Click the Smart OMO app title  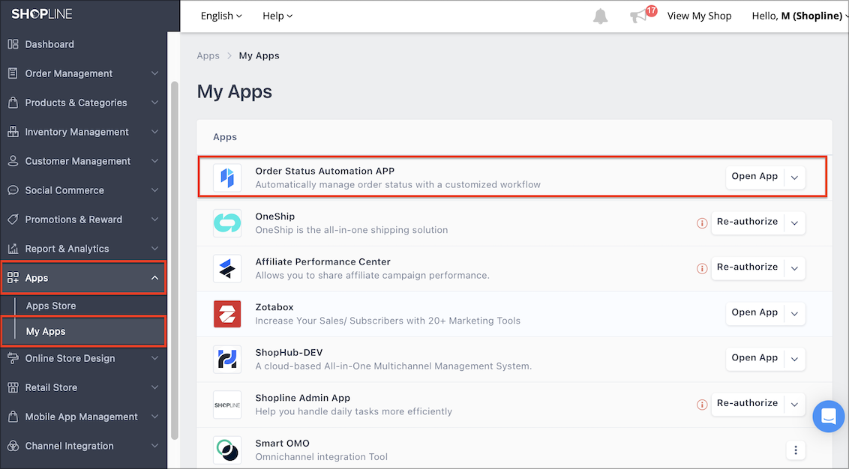click(x=282, y=443)
